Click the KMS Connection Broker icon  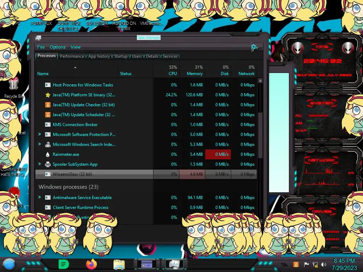pos(48,125)
